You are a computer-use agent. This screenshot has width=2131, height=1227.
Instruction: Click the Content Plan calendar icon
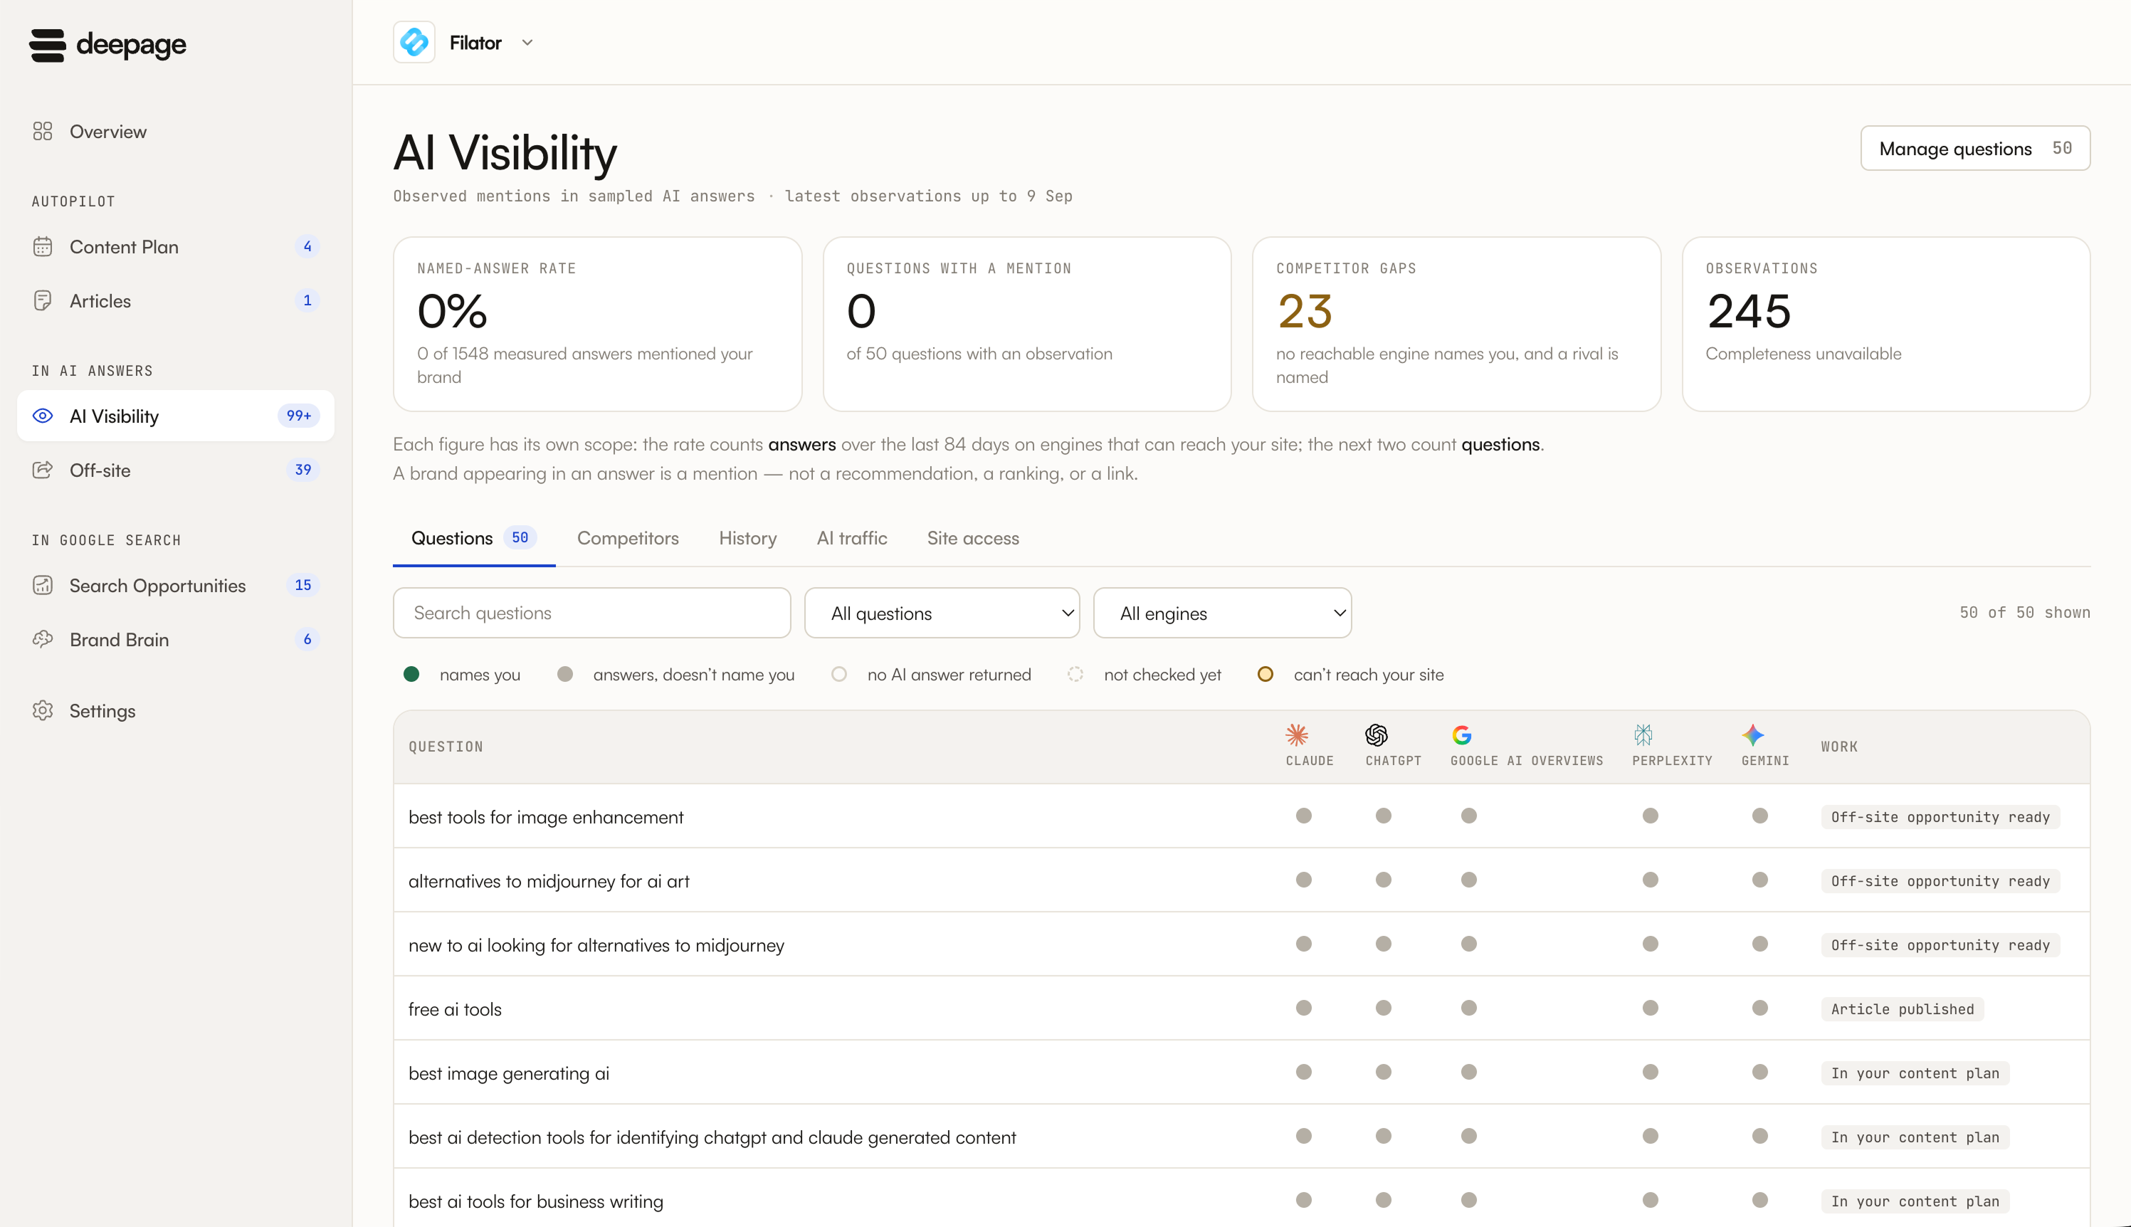[x=42, y=247]
